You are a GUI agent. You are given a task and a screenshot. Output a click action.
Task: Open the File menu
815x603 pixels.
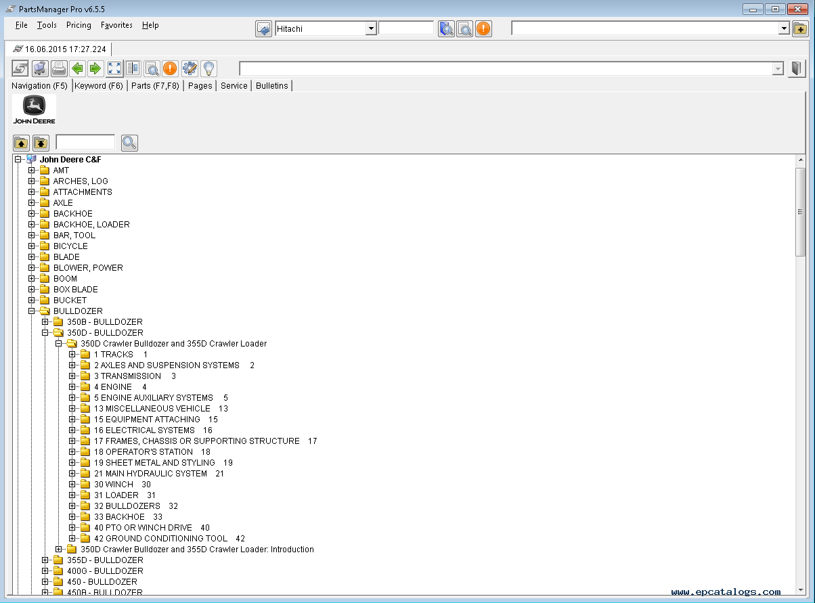click(22, 25)
